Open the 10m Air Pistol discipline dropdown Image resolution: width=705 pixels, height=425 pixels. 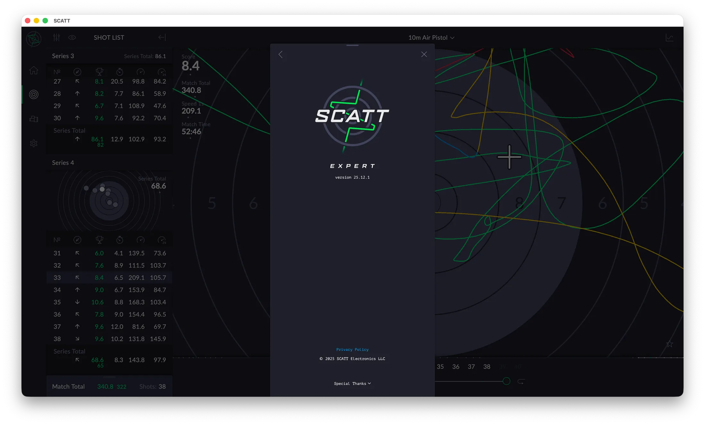(431, 37)
